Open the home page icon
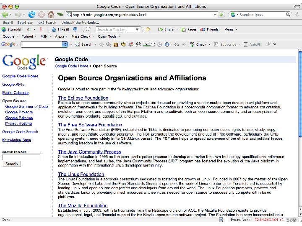302x226 pixels. tap(51, 14)
